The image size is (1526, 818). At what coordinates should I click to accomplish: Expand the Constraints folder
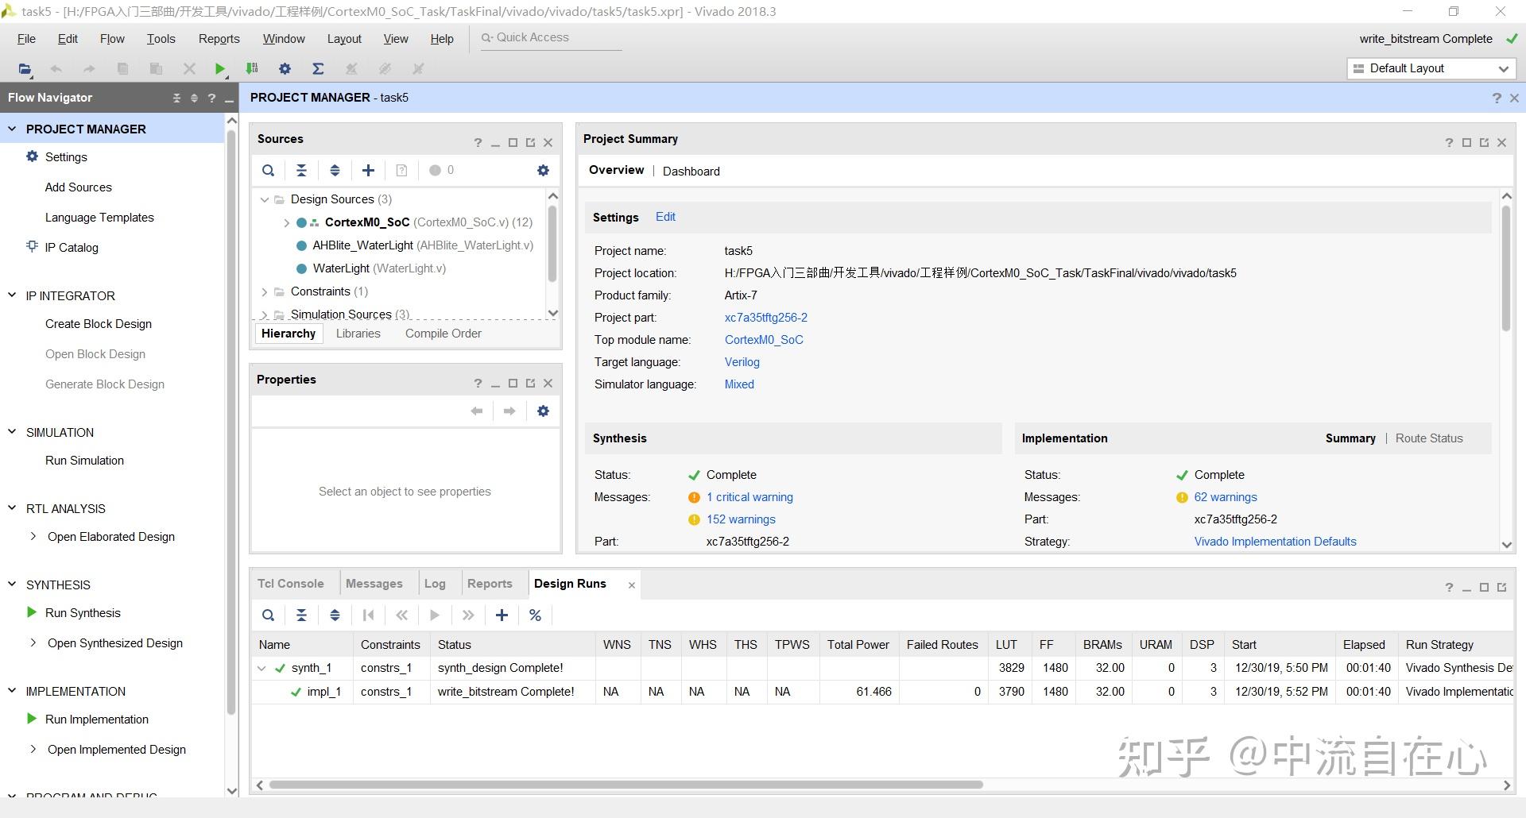pos(265,291)
